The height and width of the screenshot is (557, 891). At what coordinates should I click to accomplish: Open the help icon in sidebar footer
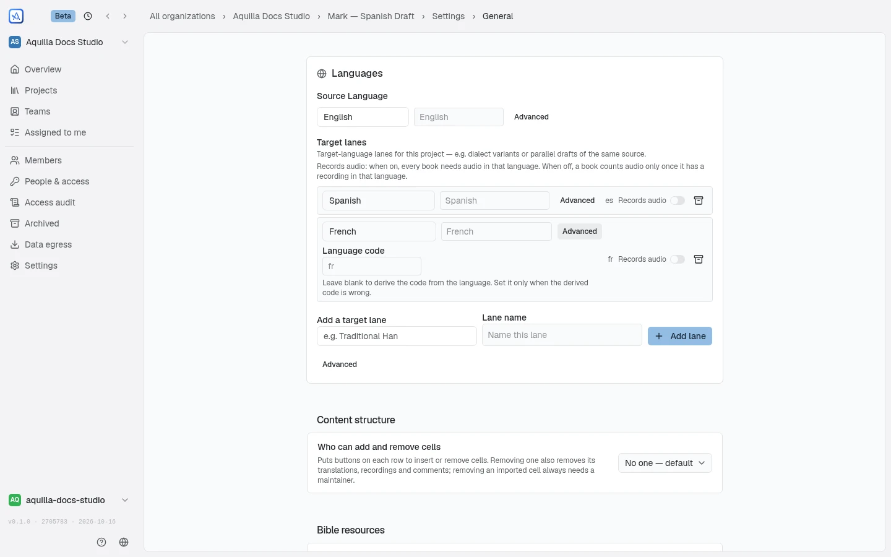pyautogui.click(x=101, y=542)
